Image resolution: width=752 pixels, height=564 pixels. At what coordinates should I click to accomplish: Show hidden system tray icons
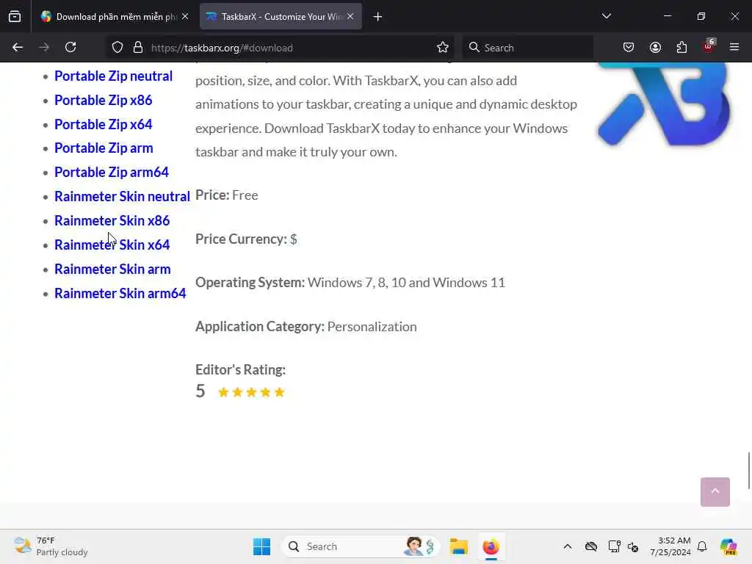(x=568, y=546)
